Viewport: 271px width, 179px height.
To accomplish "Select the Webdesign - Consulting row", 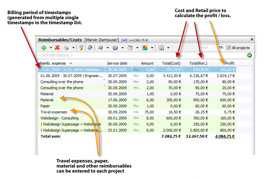I will pos(137,118).
